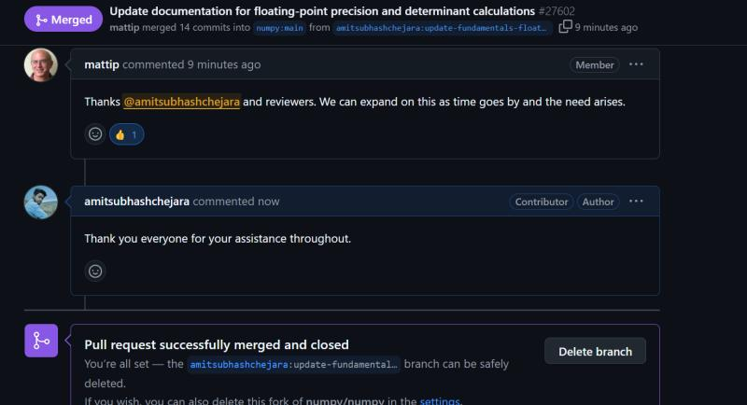
Task: Click the Member badge on mattip's comment
Action: pyautogui.click(x=595, y=64)
